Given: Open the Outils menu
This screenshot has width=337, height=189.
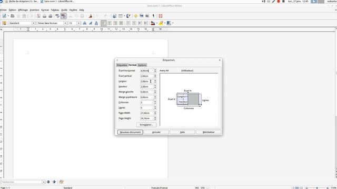Looking at the screenshot, I should click(x=64, y=10).
